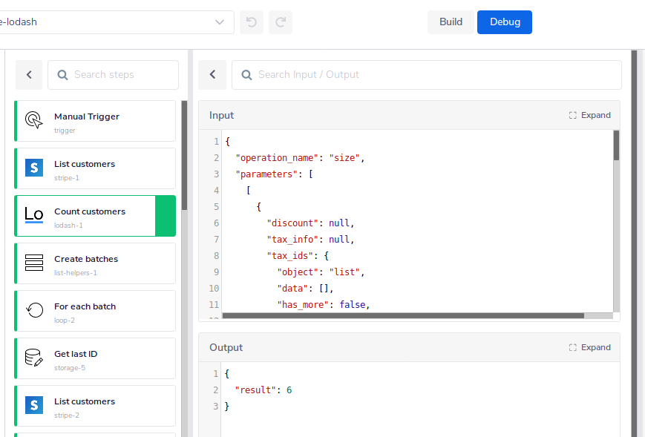Viewport: 645px width, 437px height.
Task: Expand the Input panel
Action: coord(590,116)
